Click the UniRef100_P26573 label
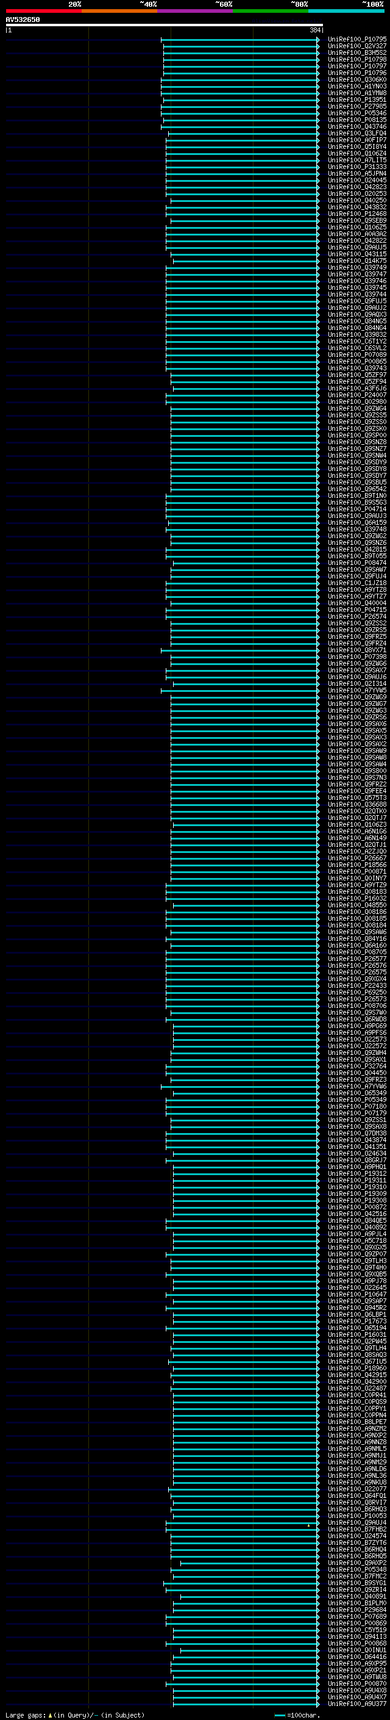Image resolution: width=390 pixels, height=1720 pixels. [357, 999]
